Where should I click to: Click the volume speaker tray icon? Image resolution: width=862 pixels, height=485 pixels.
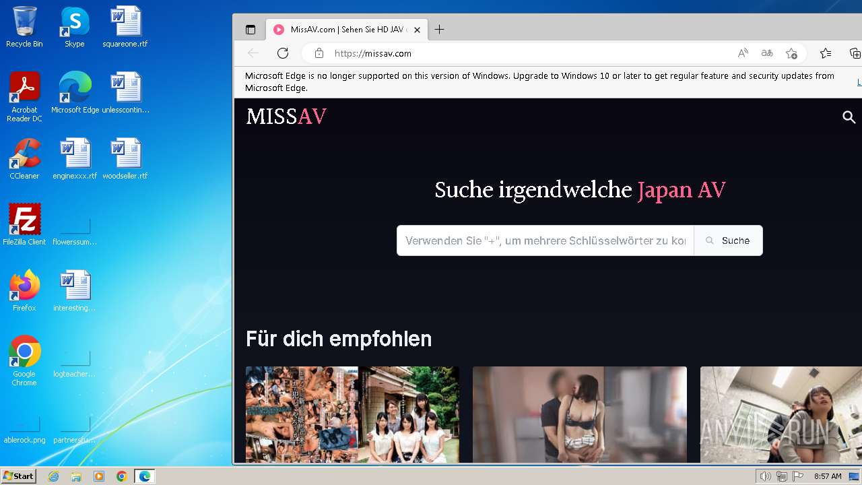coord(765,476)
